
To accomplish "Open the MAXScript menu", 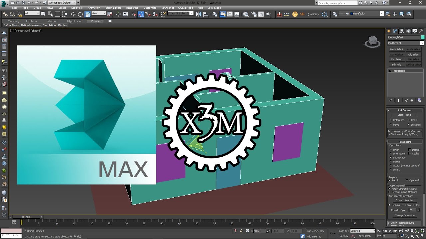I will click(x=168, y=8).
